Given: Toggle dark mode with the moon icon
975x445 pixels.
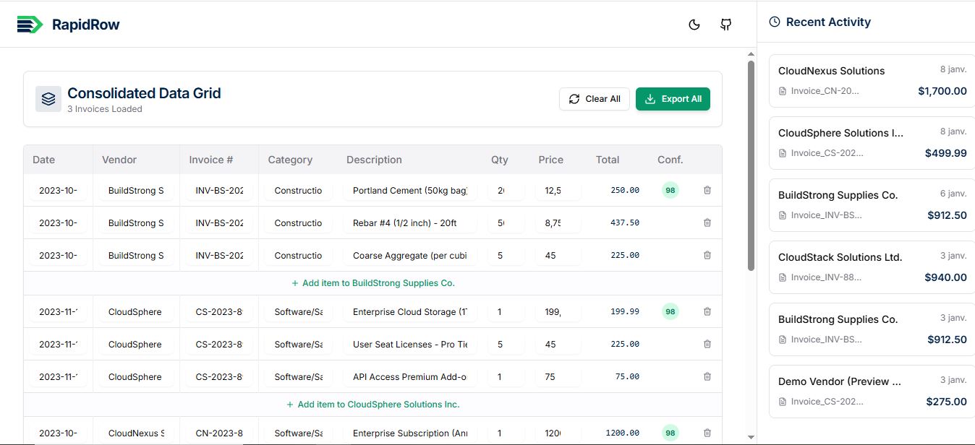Looking at the screenshot, I should 694,24.
